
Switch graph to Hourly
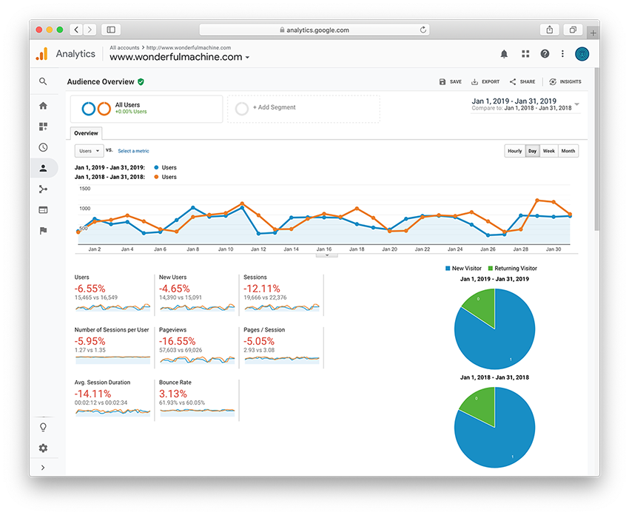[515, 151]
